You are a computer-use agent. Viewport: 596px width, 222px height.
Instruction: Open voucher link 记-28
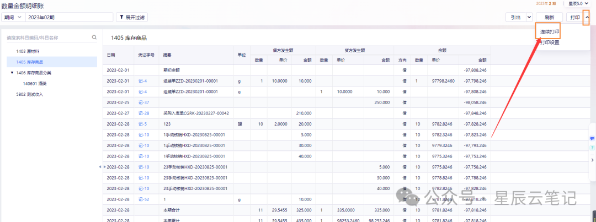pos(143,113)
